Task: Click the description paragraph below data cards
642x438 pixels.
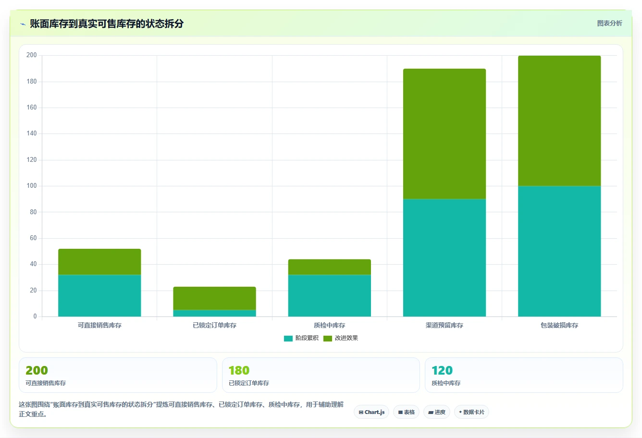Action: coord(181,409)
